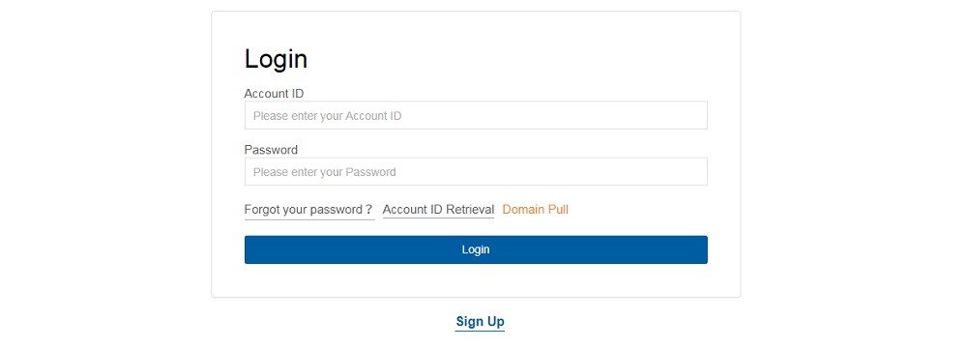Open the Account ID Retrieval link

438,210
